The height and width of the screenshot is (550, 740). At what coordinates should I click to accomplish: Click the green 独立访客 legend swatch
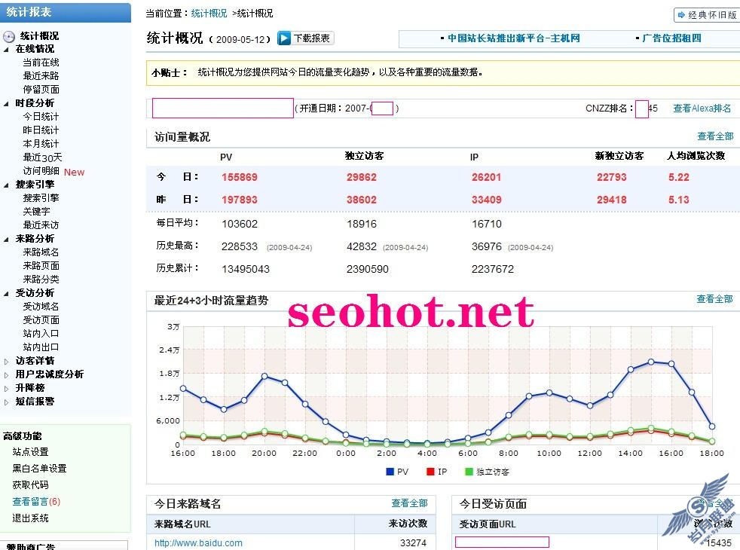coord(469,472)
